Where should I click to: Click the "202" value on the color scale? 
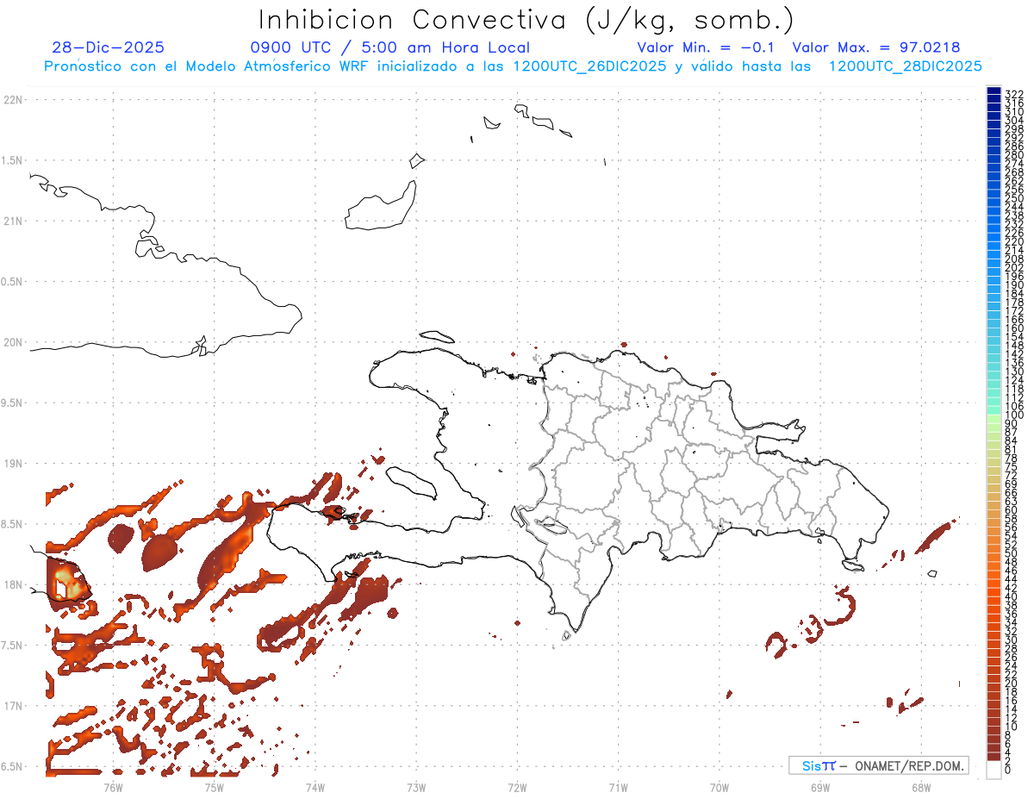pyautogui.click(x=1014, y=267)
